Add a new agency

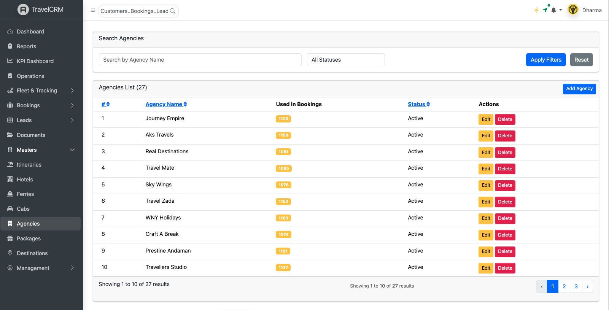(579, 89)
